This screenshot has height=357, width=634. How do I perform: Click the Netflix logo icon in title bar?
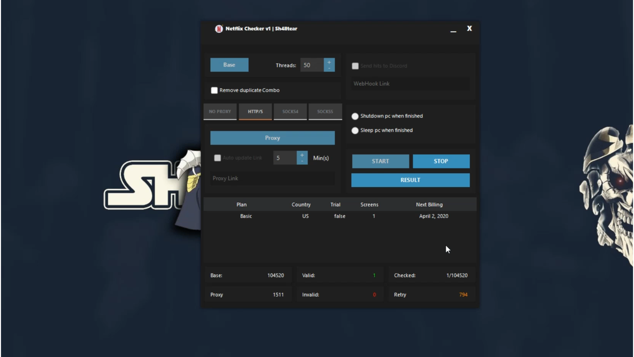click(x=219, y=29)
